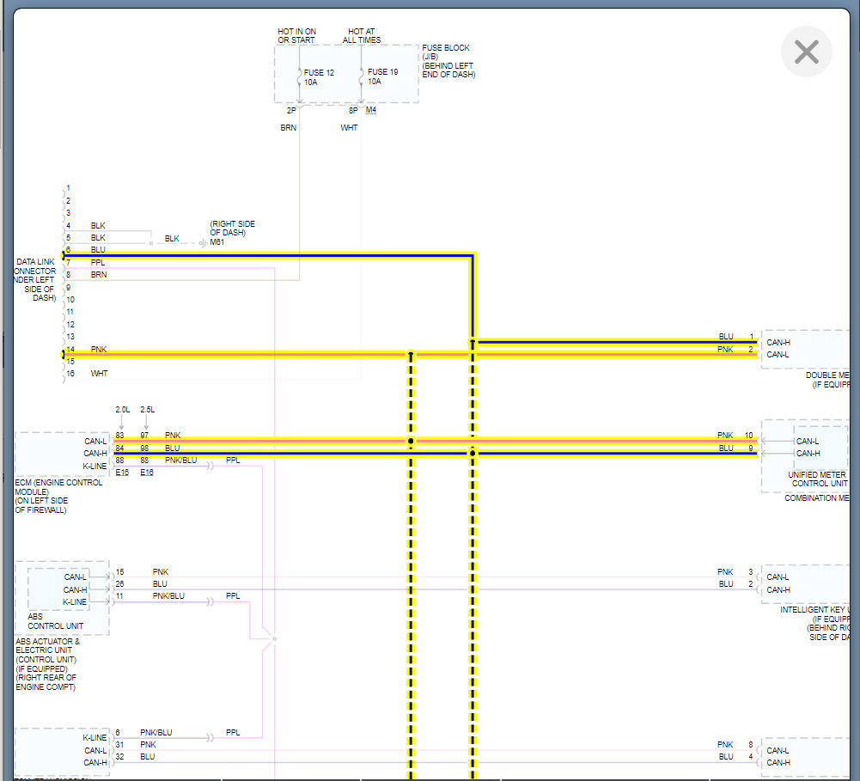This screenshot has width=860, height=781.
Task: Click the ECM PNK/BLU wire label
Action: [180, 461]
